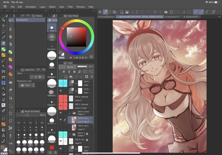Switch to the Rough[Restore] tab

click(x=106, y=17)
